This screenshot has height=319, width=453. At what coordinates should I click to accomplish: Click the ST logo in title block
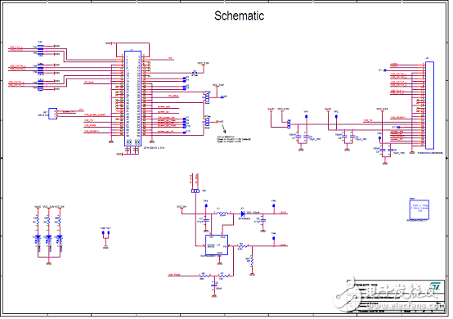(435, 286)
